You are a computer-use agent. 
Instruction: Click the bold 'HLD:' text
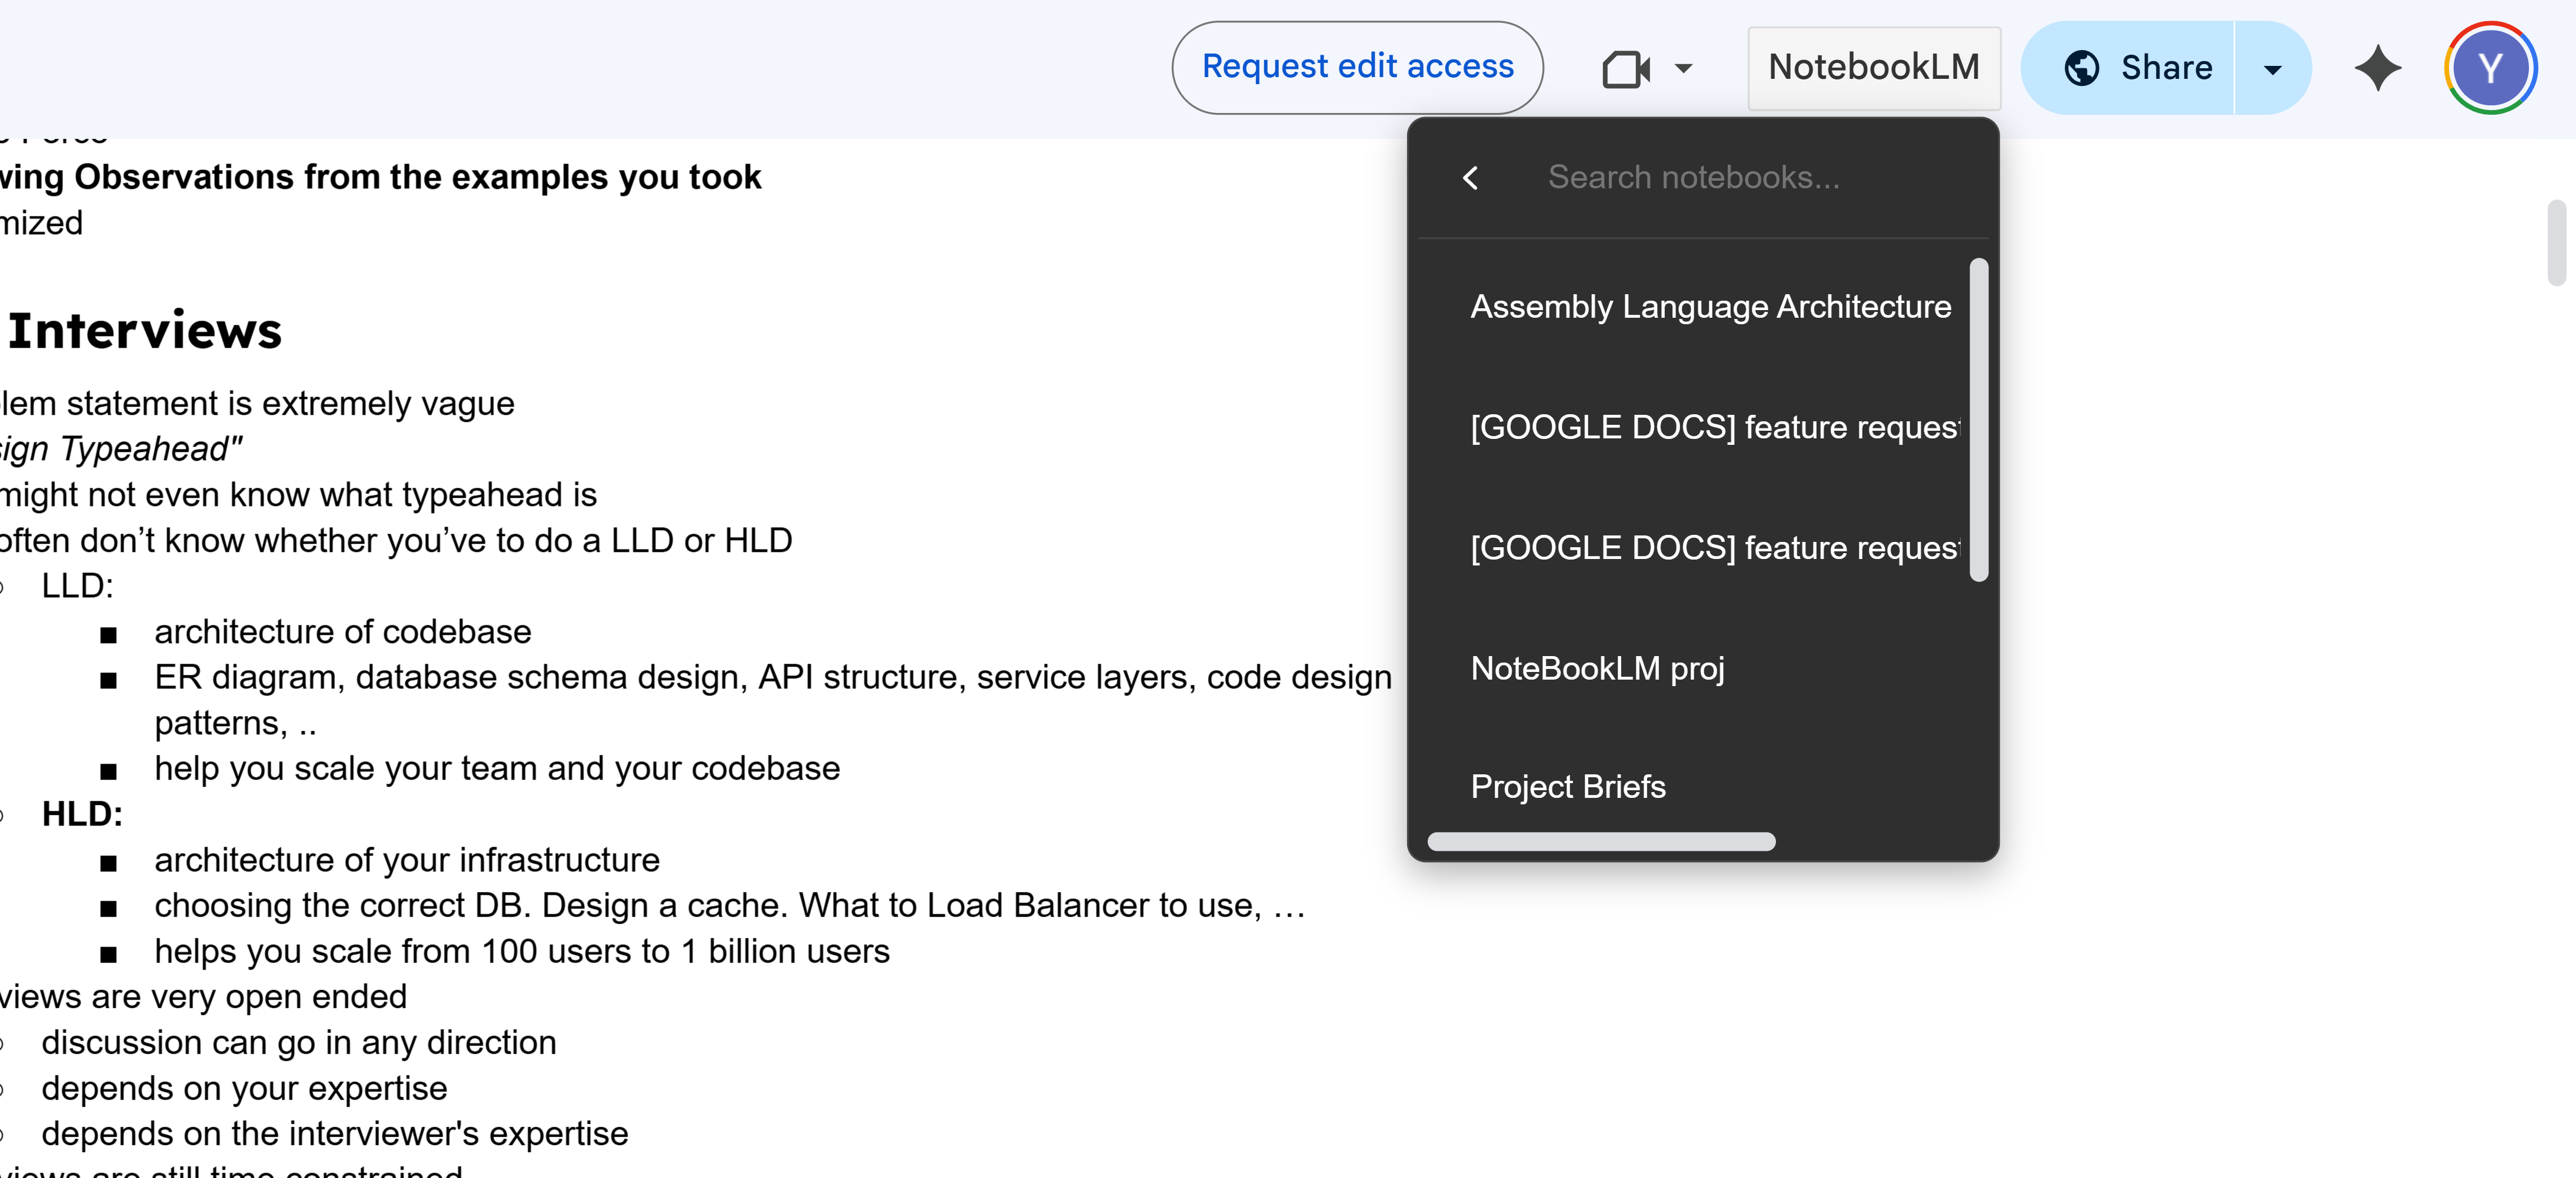click(x=82, y=814)
